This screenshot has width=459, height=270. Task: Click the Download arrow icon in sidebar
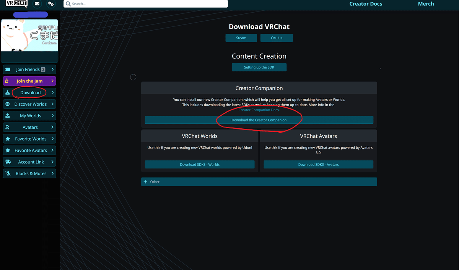click(x=8, y=92)
